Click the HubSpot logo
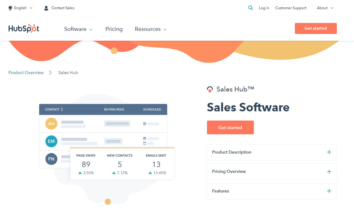This screenshot has width=354, height=216. (24, 29)
